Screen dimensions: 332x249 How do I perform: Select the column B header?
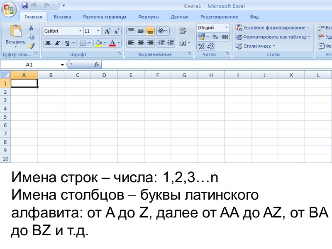51,75
